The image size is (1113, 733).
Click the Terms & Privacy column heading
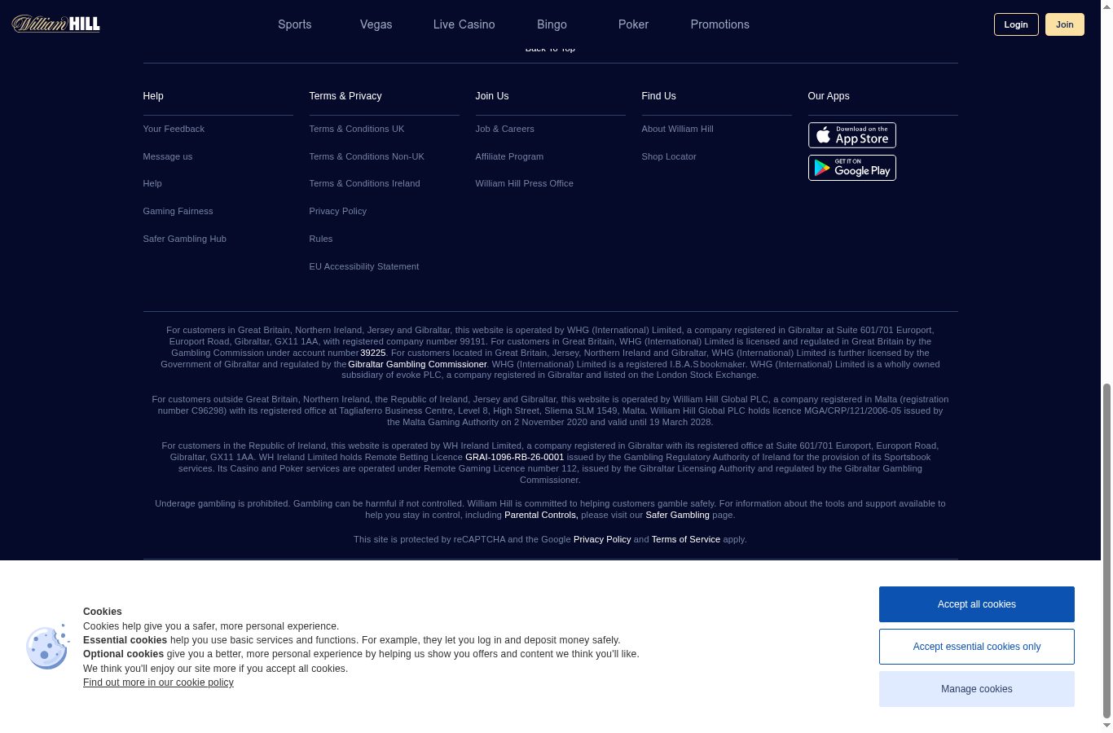(x=345, y=96)
